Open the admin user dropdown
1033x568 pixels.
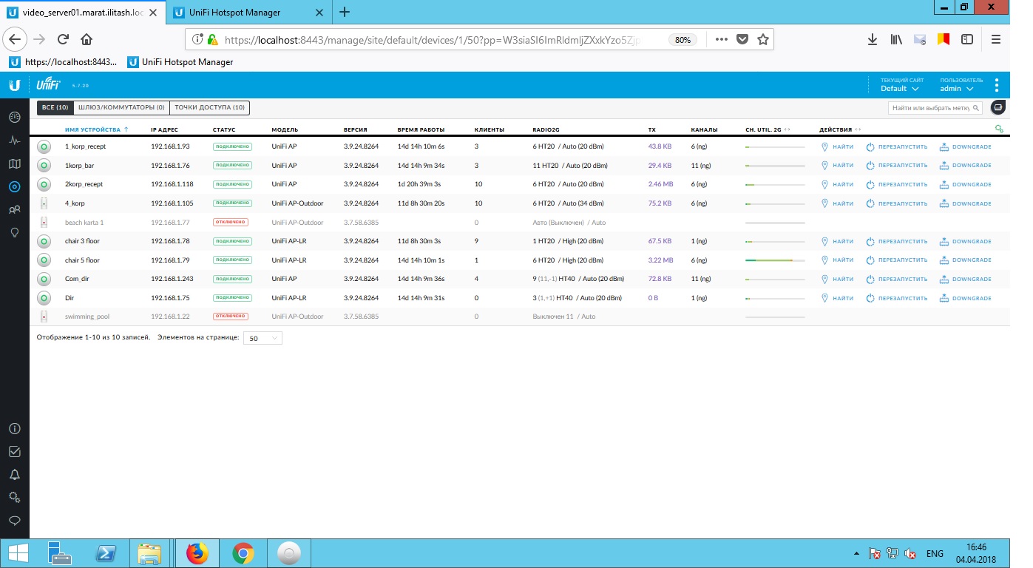pyautogui.click(x=956, y=89)
